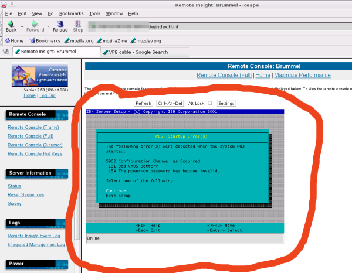The image size is (352, 273).
Task: Send Ctrl-Alt-Del to remote server
Action: point(170,103)
